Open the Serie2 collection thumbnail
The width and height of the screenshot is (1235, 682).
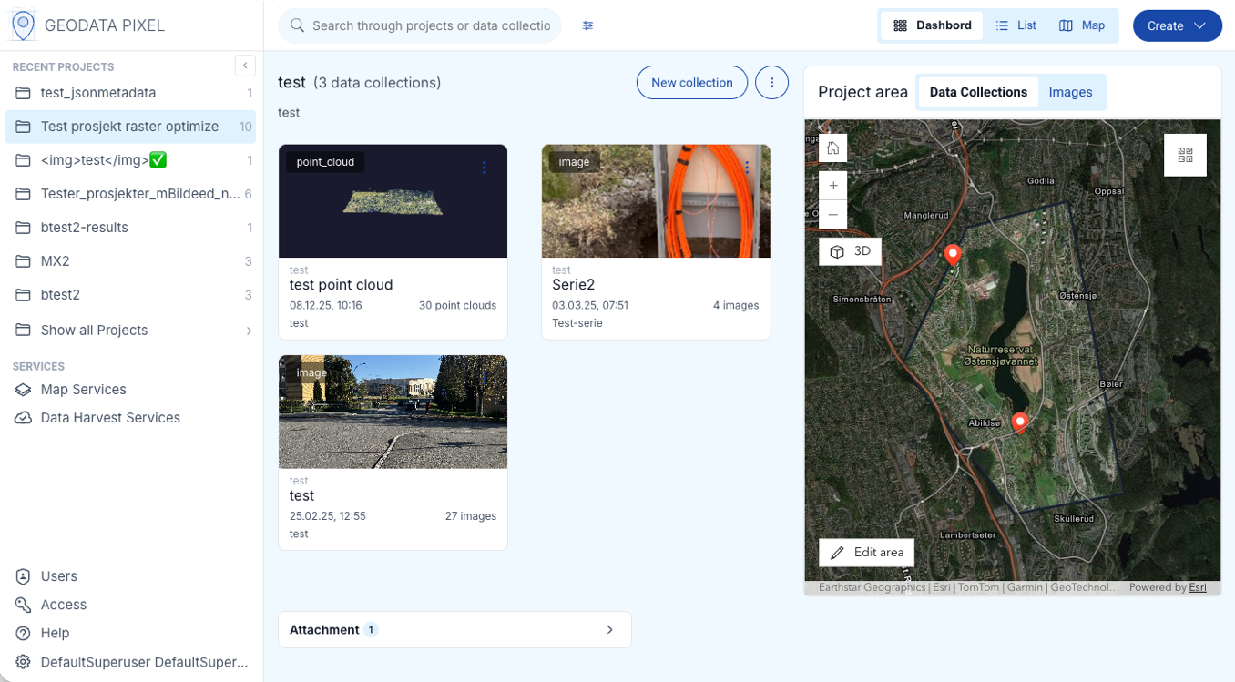(x=656, y=201)
